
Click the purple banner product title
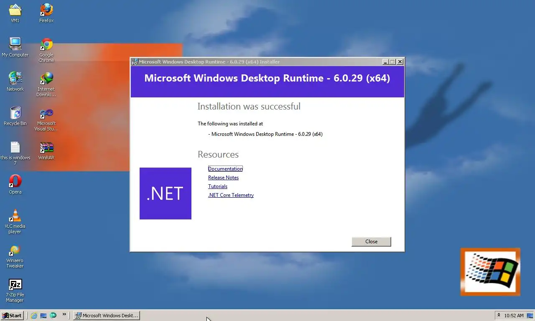(x=267, y=78)
